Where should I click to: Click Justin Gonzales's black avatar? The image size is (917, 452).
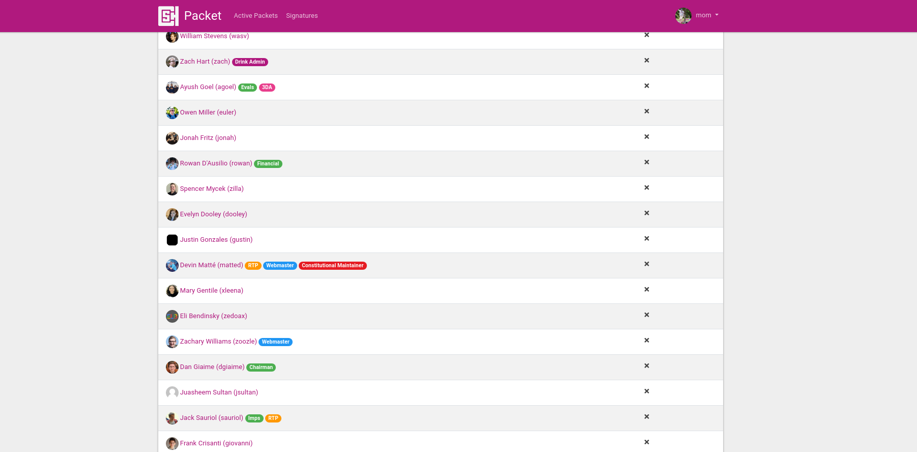(x=172, y=240)
